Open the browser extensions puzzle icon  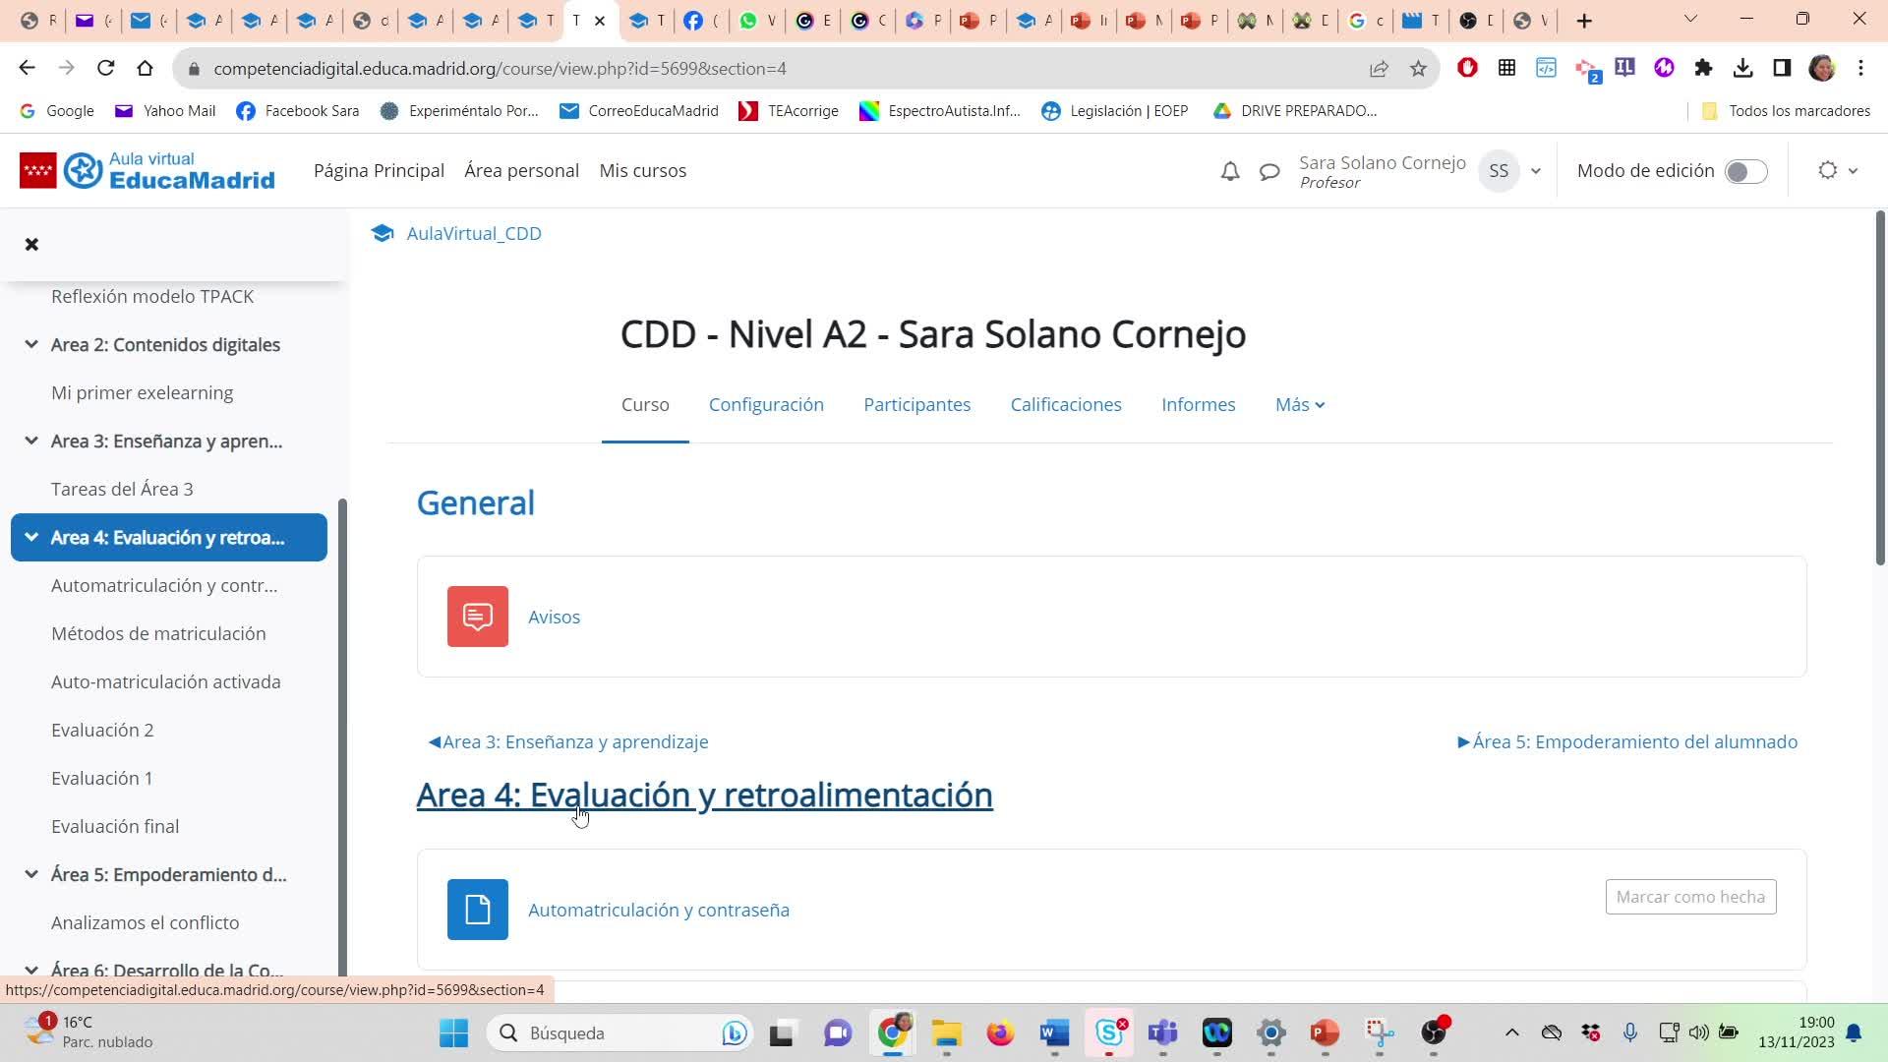coord(1703,68)
